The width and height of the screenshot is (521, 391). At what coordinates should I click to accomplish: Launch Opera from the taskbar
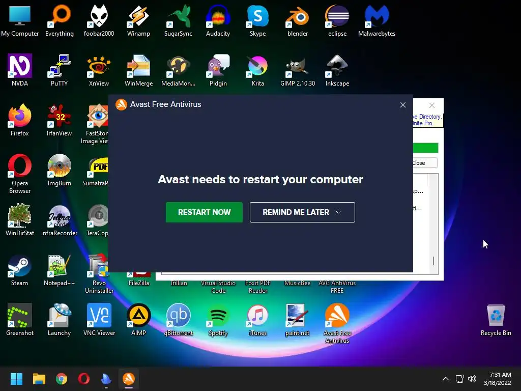tap(84, 379)
